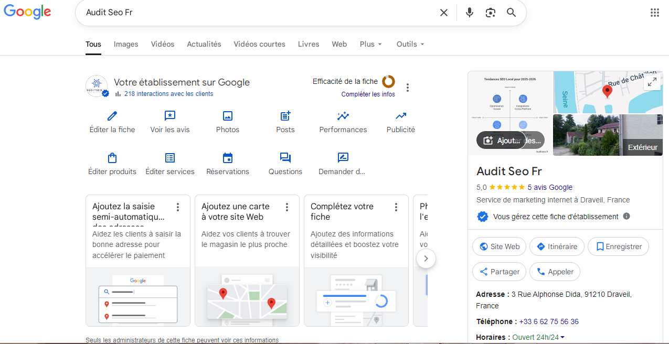
Task: Select the Actualités tab
Action: (204, 44)
